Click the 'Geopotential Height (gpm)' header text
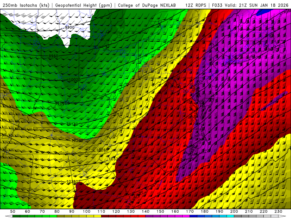Screen dimensions: 291x218 84,5
